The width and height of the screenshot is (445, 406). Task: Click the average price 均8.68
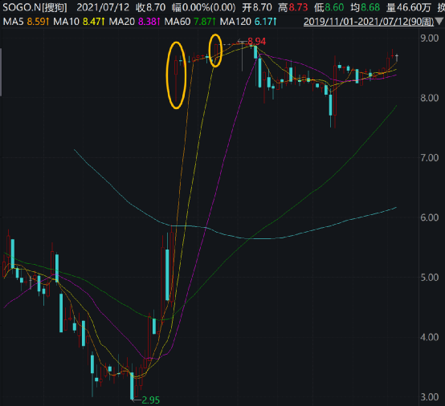365,7
